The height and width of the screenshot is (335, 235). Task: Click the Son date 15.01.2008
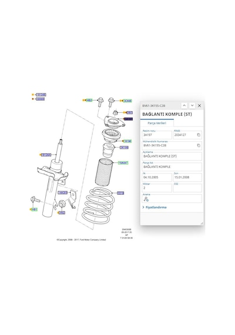click(x=187, y=177)
